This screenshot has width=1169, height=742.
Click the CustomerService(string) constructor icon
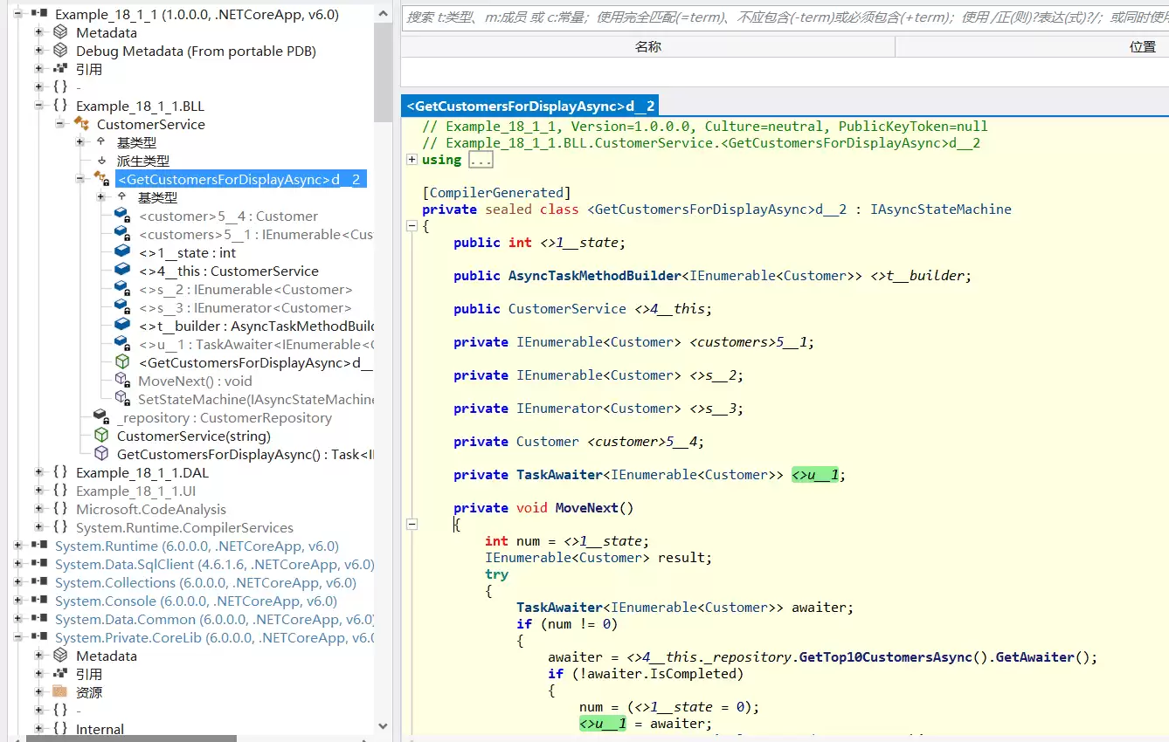(x=101, y=436)
